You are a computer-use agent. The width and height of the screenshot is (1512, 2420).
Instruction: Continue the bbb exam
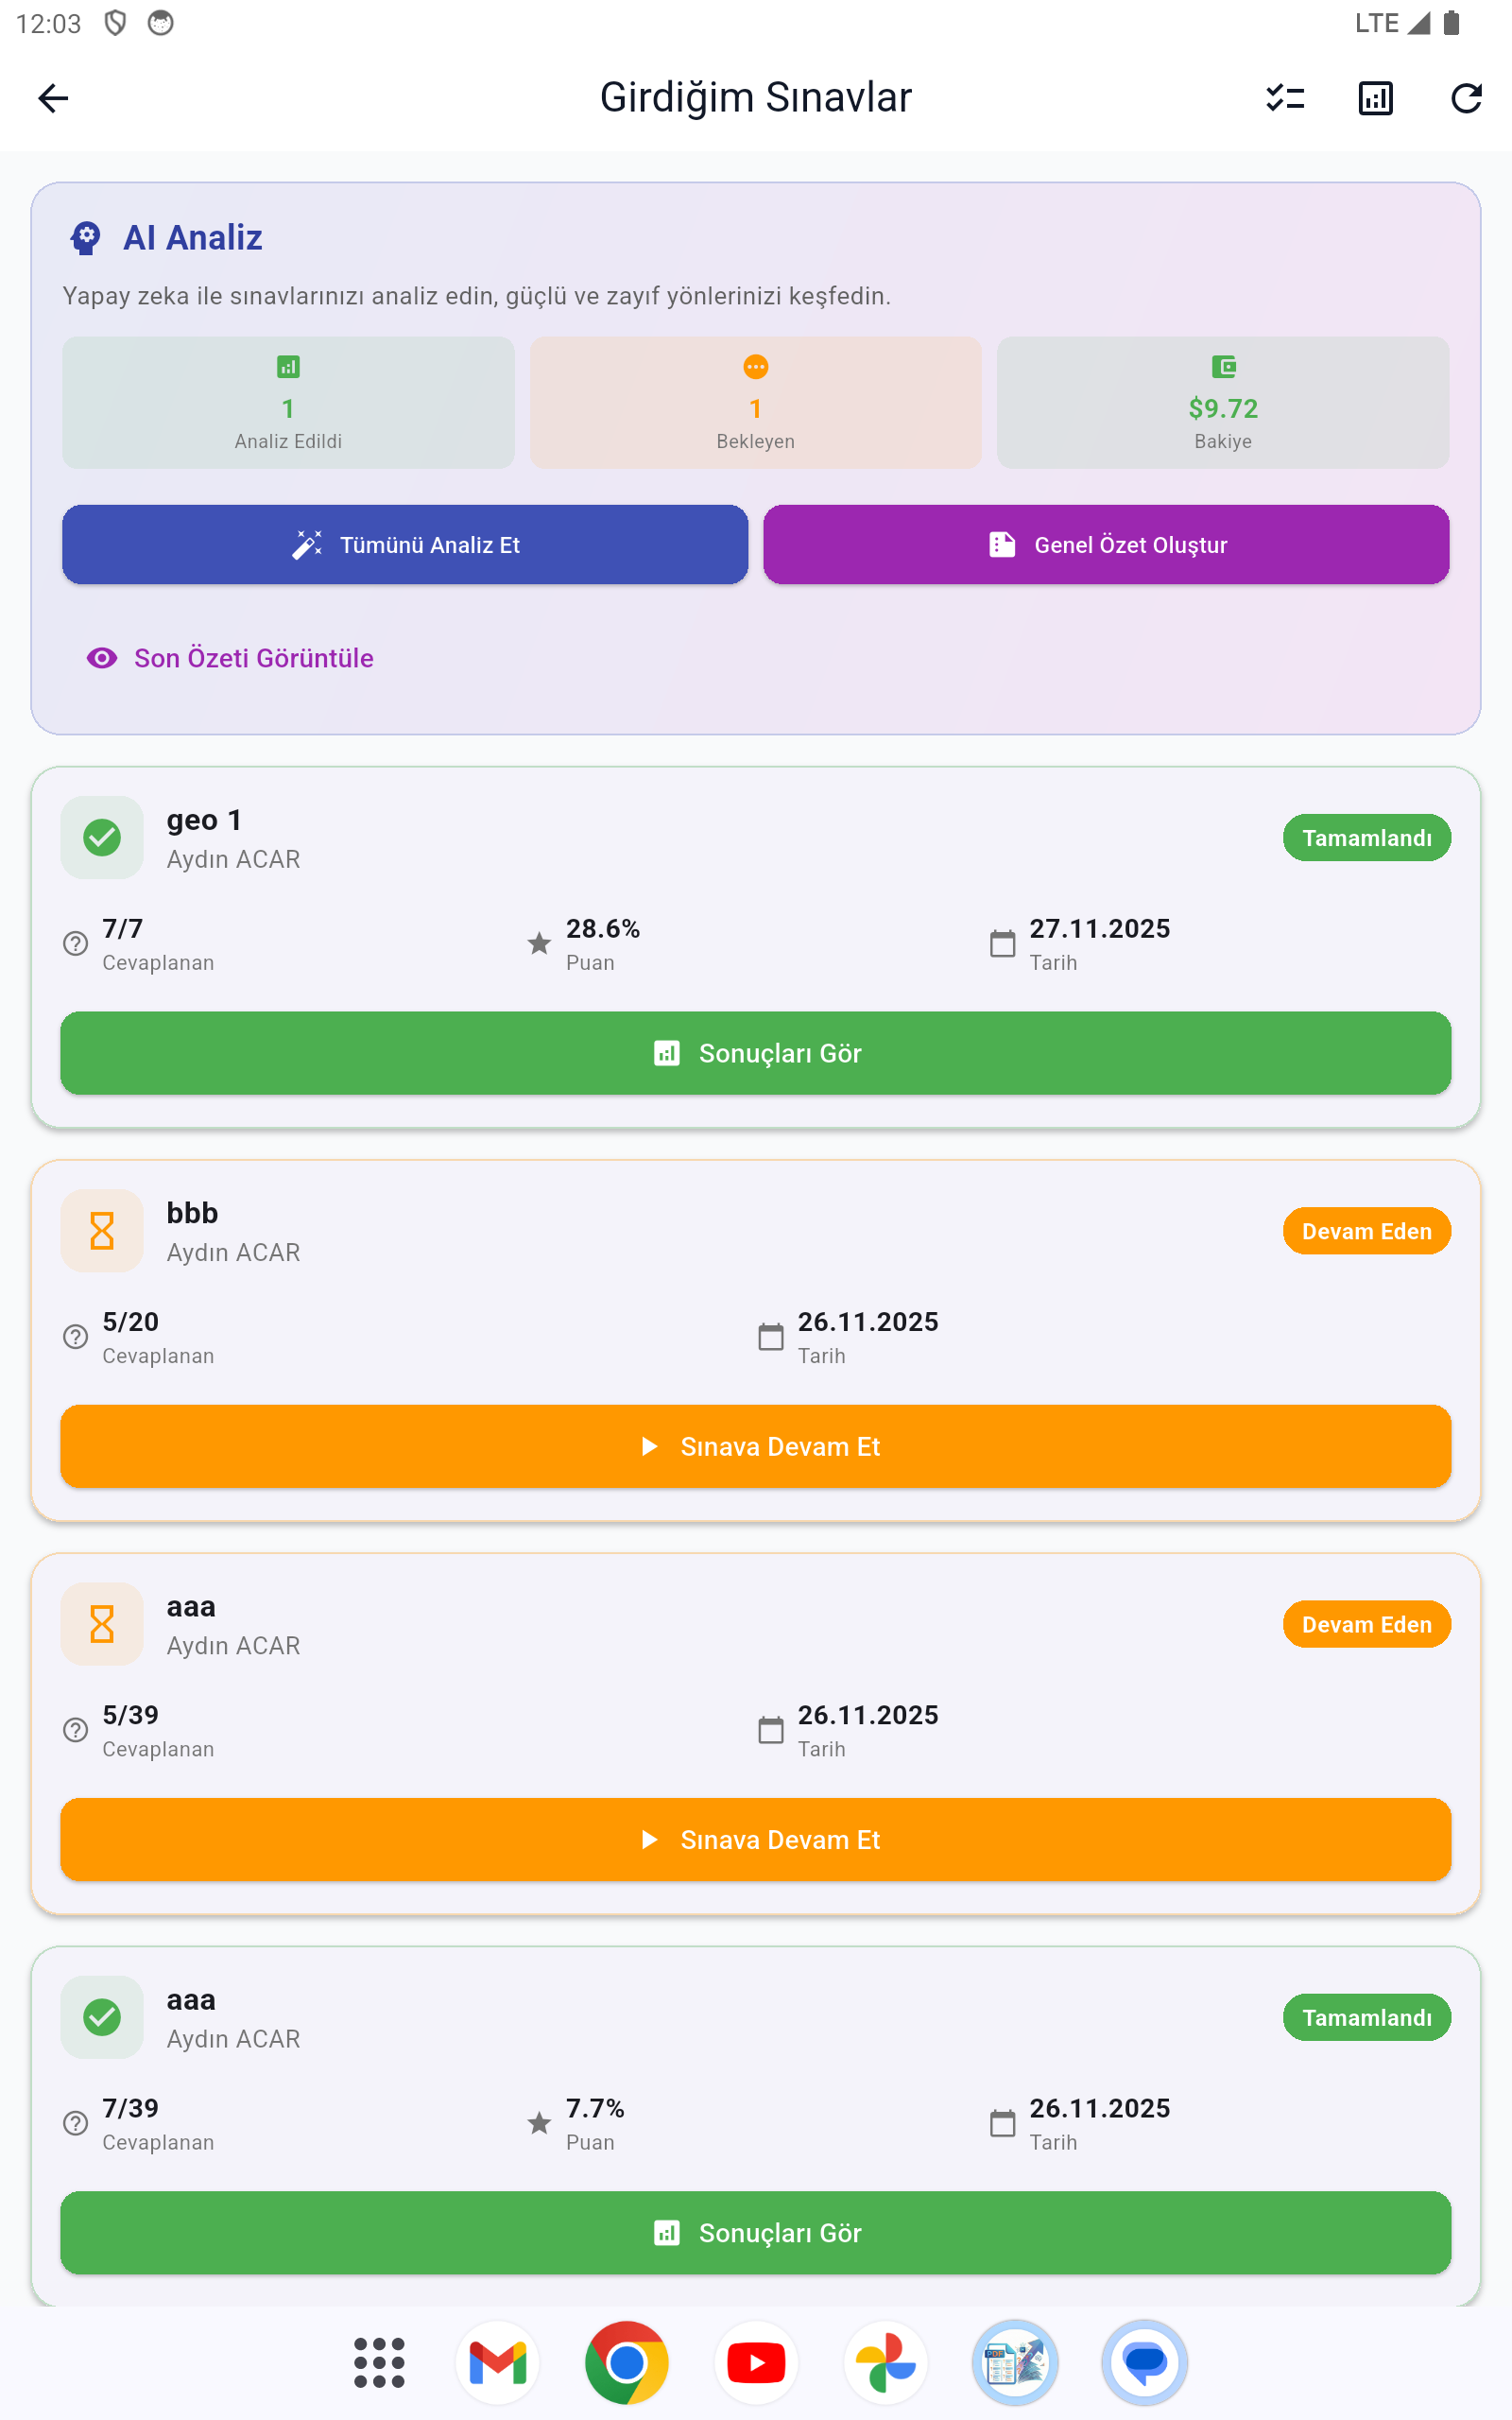tap(755, 1446)
